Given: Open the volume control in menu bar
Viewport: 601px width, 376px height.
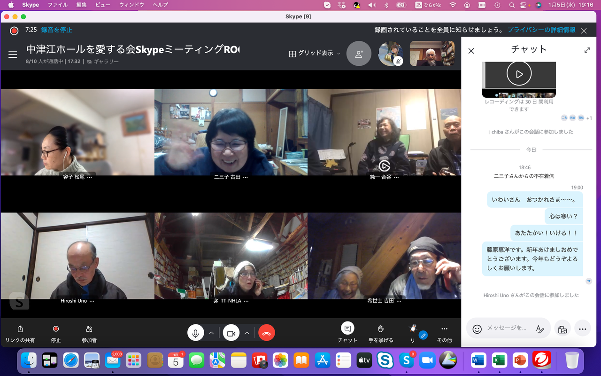Looking at the screenshot, I should [x=372, y=5].
